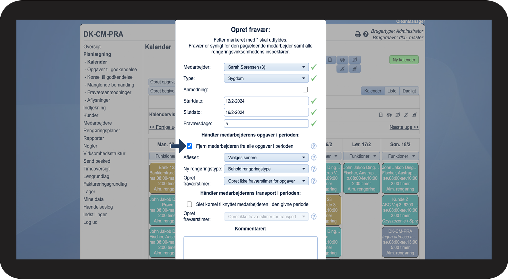Screen dimensions: 508x279
Task: Click help icon beside Afløser dropdown
Action: [x=314, y=157]
